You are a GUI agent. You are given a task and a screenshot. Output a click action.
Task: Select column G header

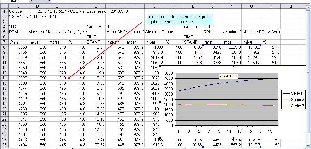click(x=96, y=6)
